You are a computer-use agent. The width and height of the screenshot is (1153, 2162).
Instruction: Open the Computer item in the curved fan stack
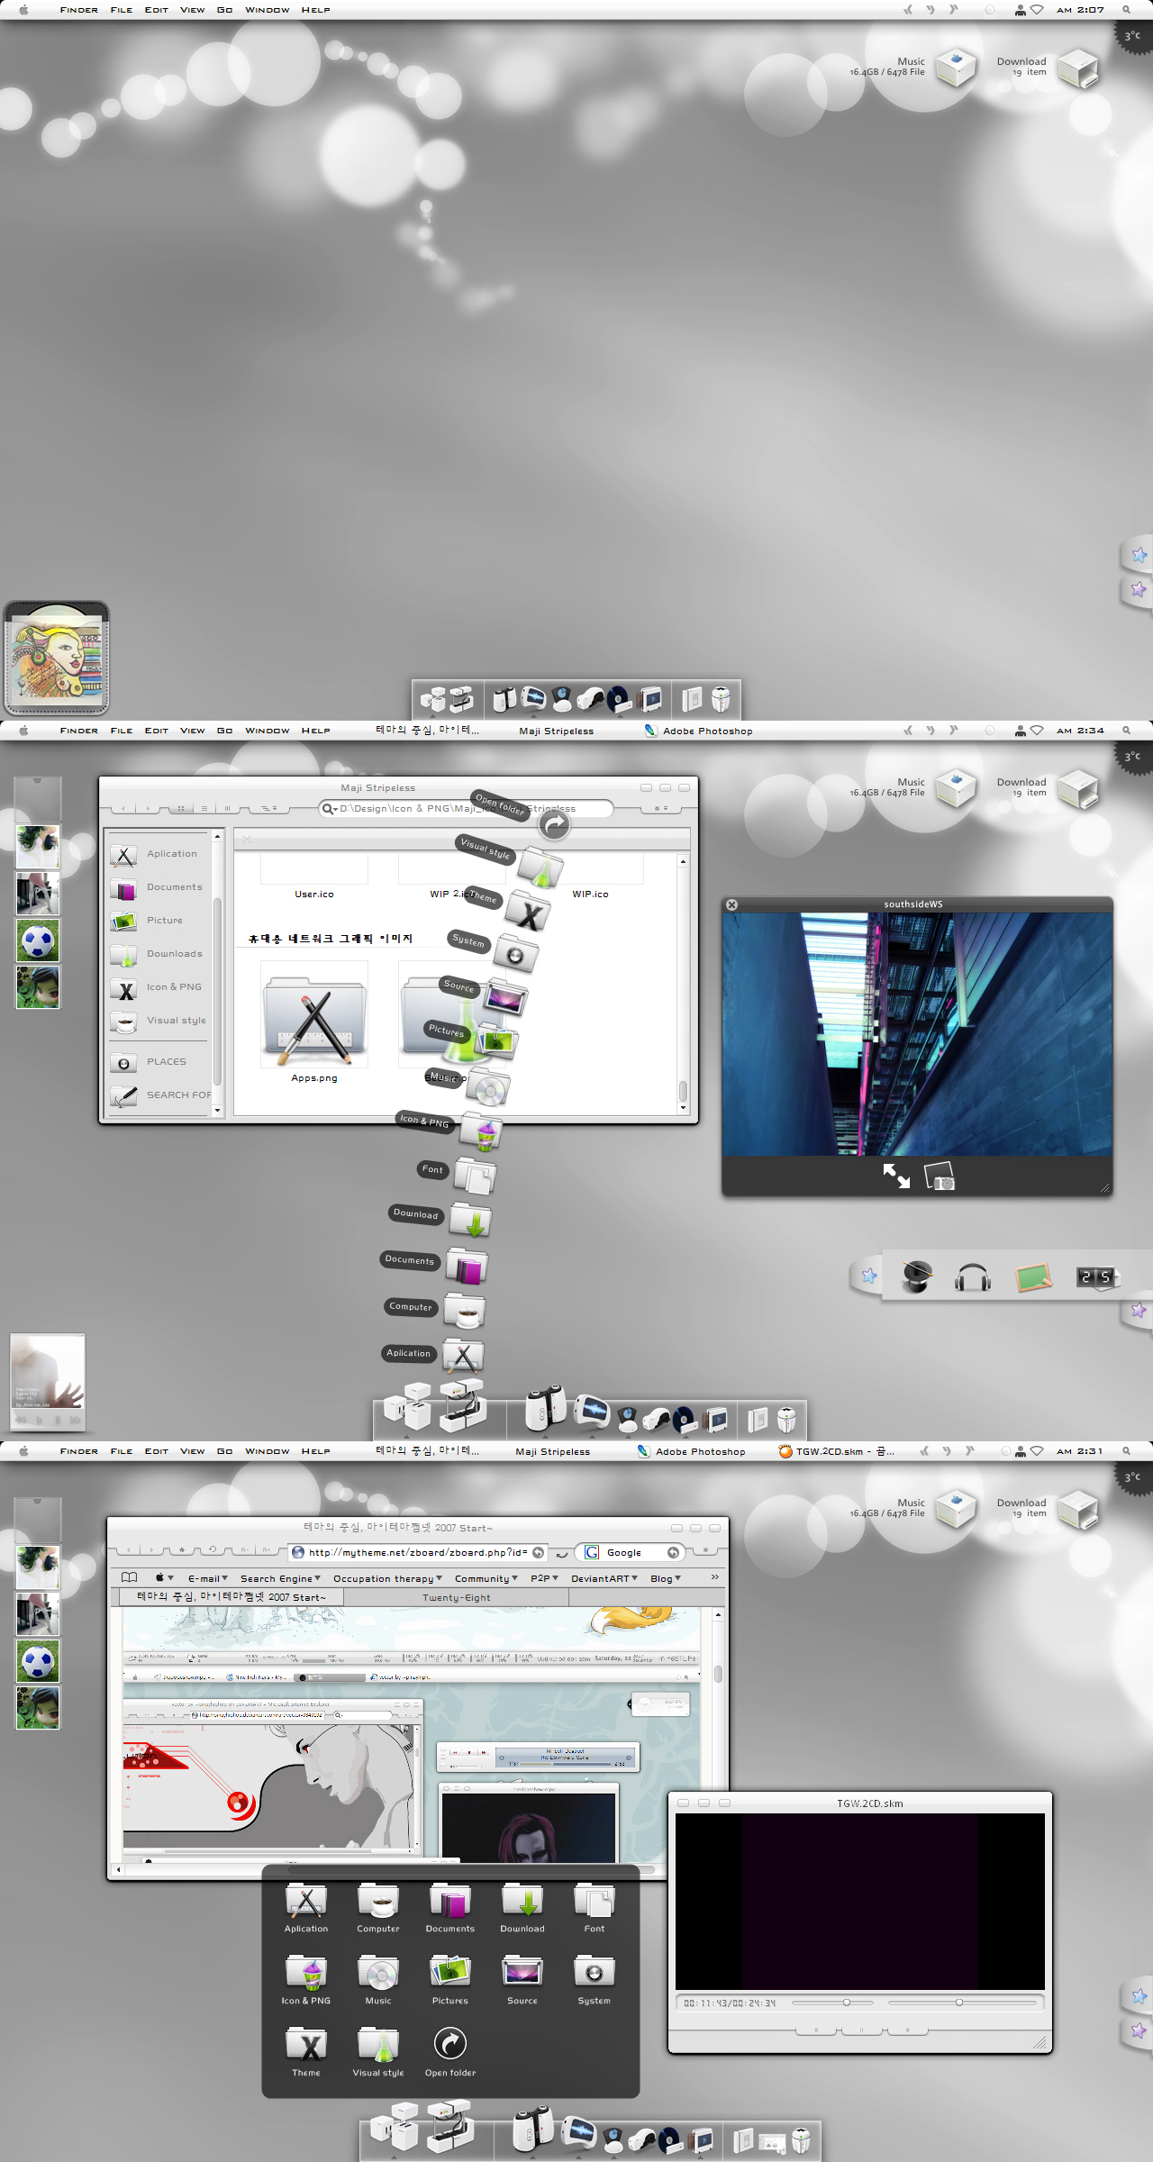(466, 1312)
